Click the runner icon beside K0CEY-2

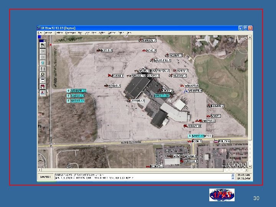[x=159, y=90]
